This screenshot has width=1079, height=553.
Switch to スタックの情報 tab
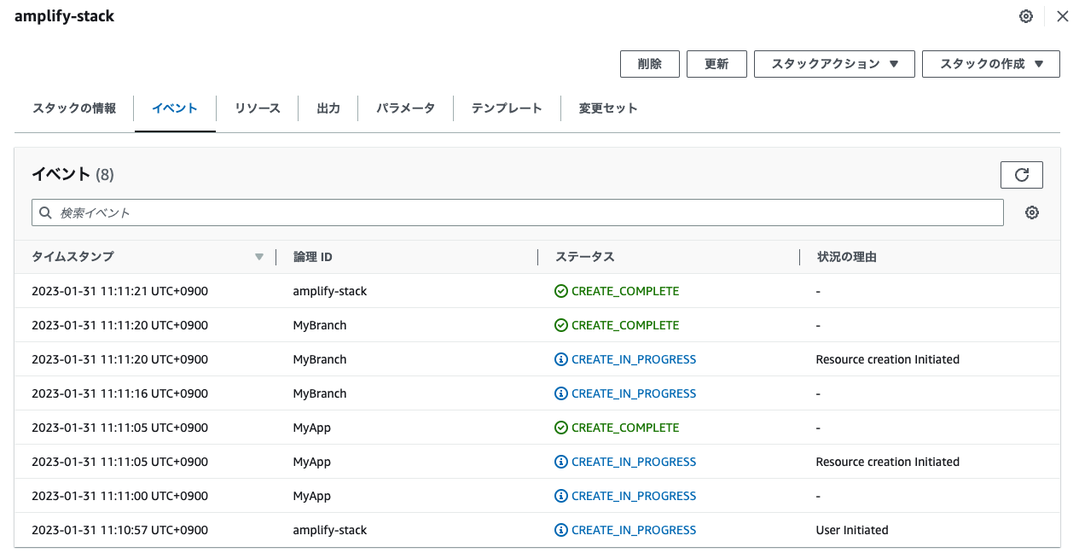click(x=74, y=108)
